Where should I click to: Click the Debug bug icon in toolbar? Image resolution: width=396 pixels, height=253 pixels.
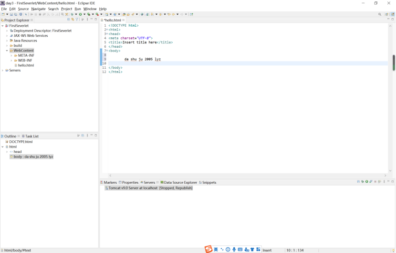72,14
